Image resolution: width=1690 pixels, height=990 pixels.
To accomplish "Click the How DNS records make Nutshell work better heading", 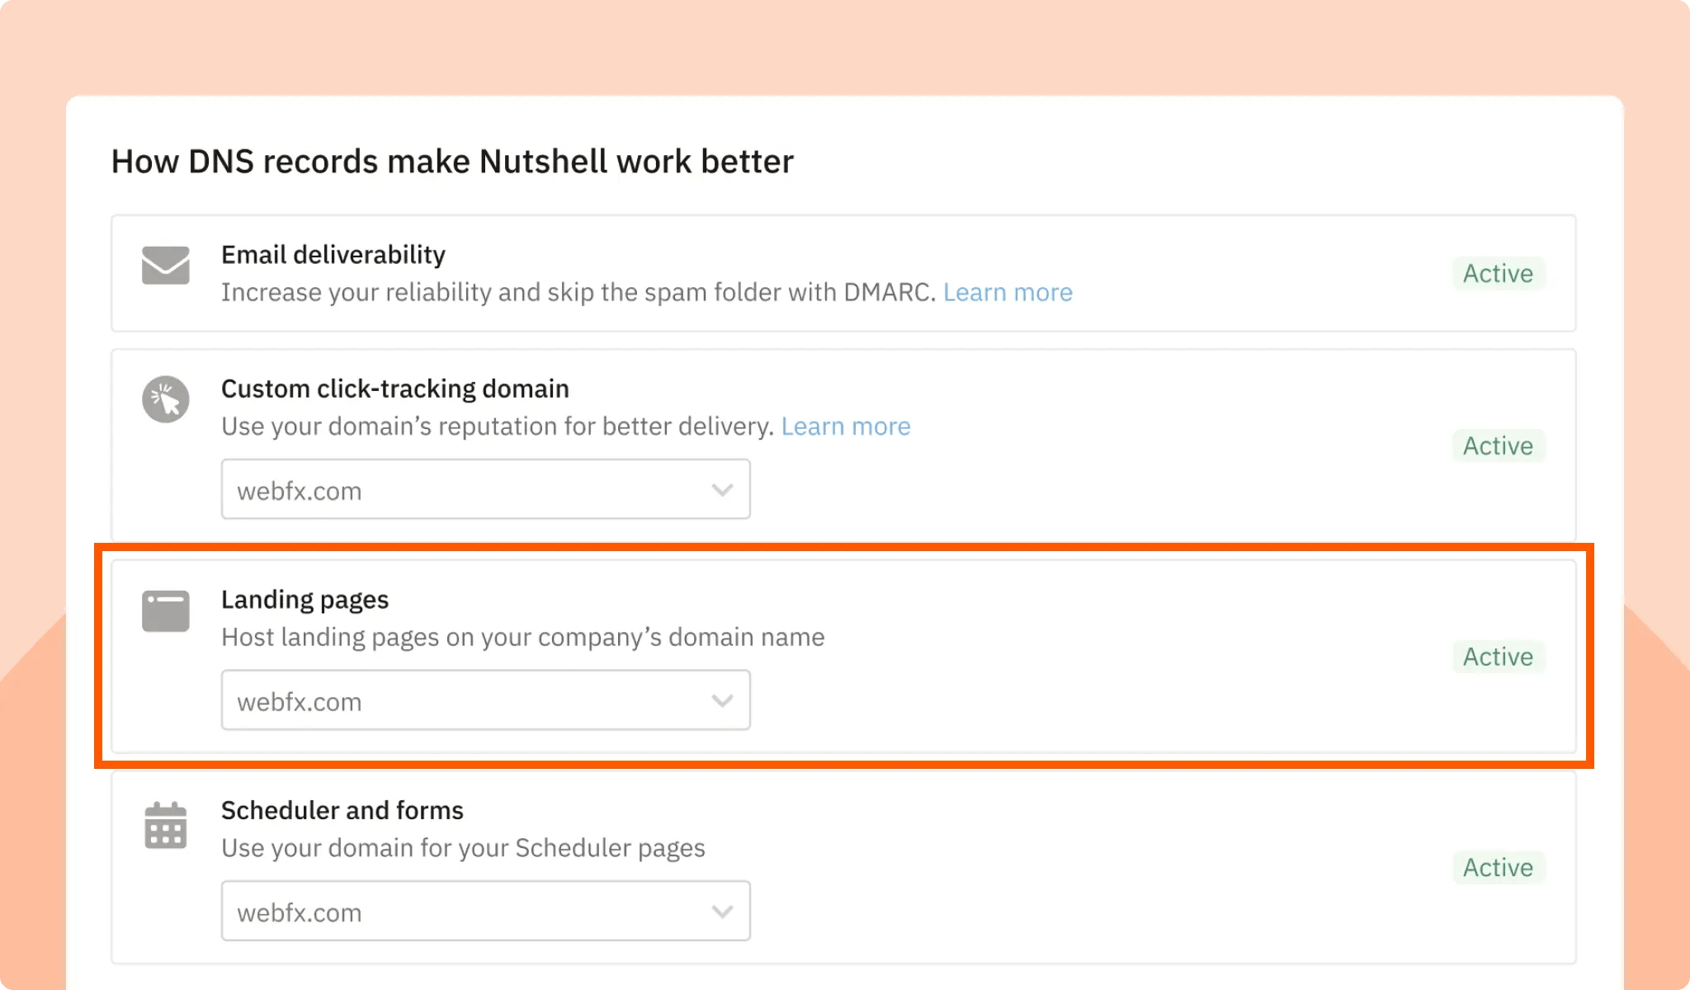I will point(452,161).
